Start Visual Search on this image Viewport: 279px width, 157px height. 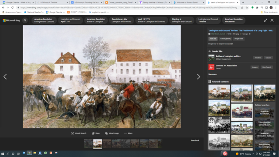tap(78, 133)
